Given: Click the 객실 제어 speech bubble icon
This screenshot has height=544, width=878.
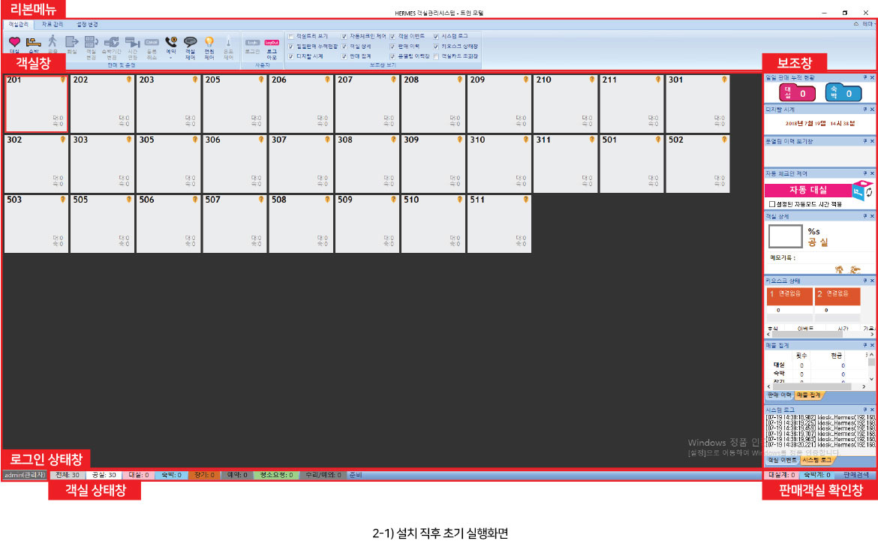Looking at the screenshot, I should tap(191, 42).
